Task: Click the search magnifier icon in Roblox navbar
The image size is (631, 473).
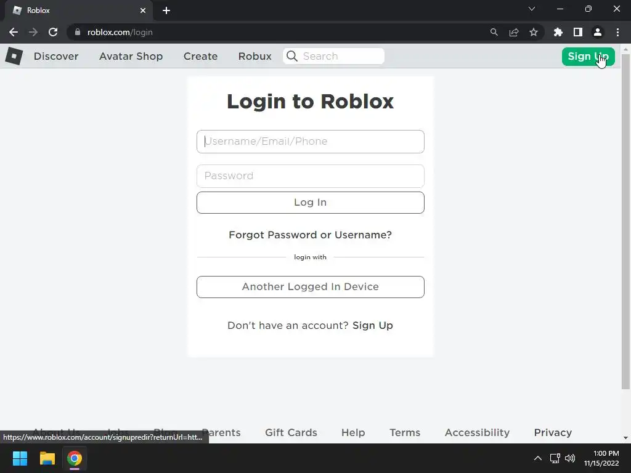Action: coord(292,56)
